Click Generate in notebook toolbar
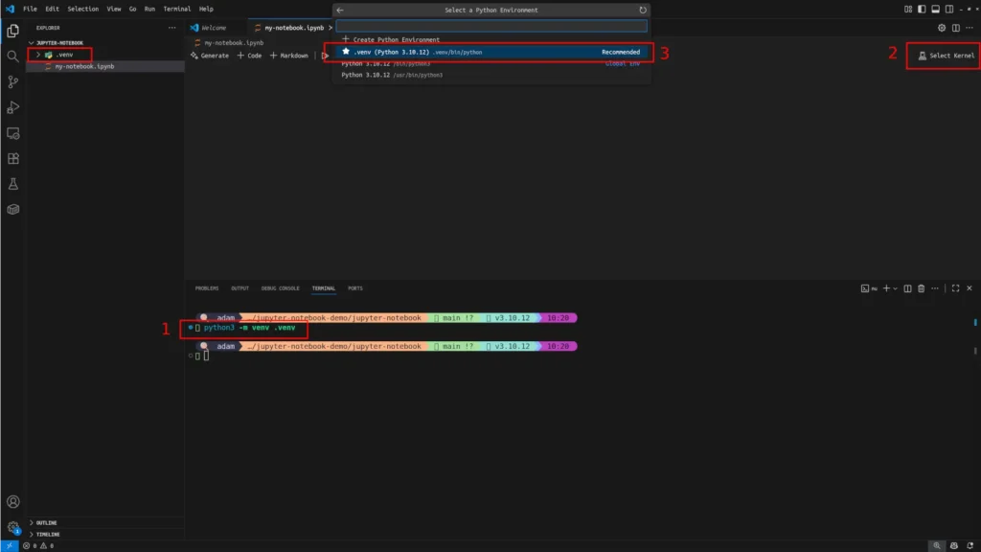 [210, 56]
